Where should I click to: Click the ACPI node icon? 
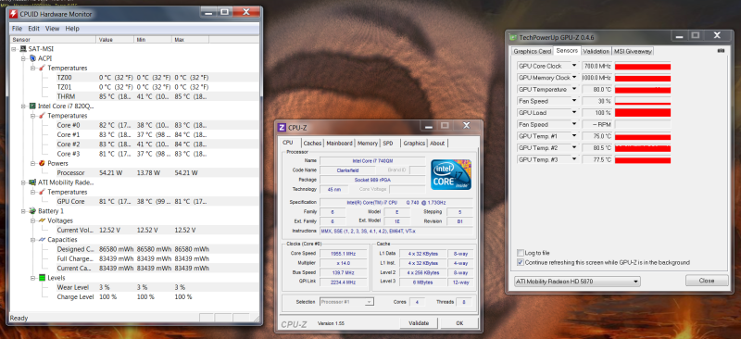pyautogui.click(x=32, y=58)
